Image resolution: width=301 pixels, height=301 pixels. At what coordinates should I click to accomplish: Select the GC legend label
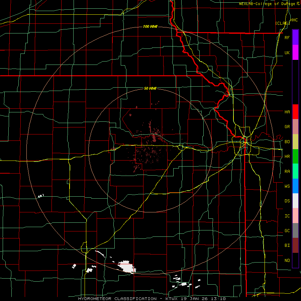(x=287, y=230)
